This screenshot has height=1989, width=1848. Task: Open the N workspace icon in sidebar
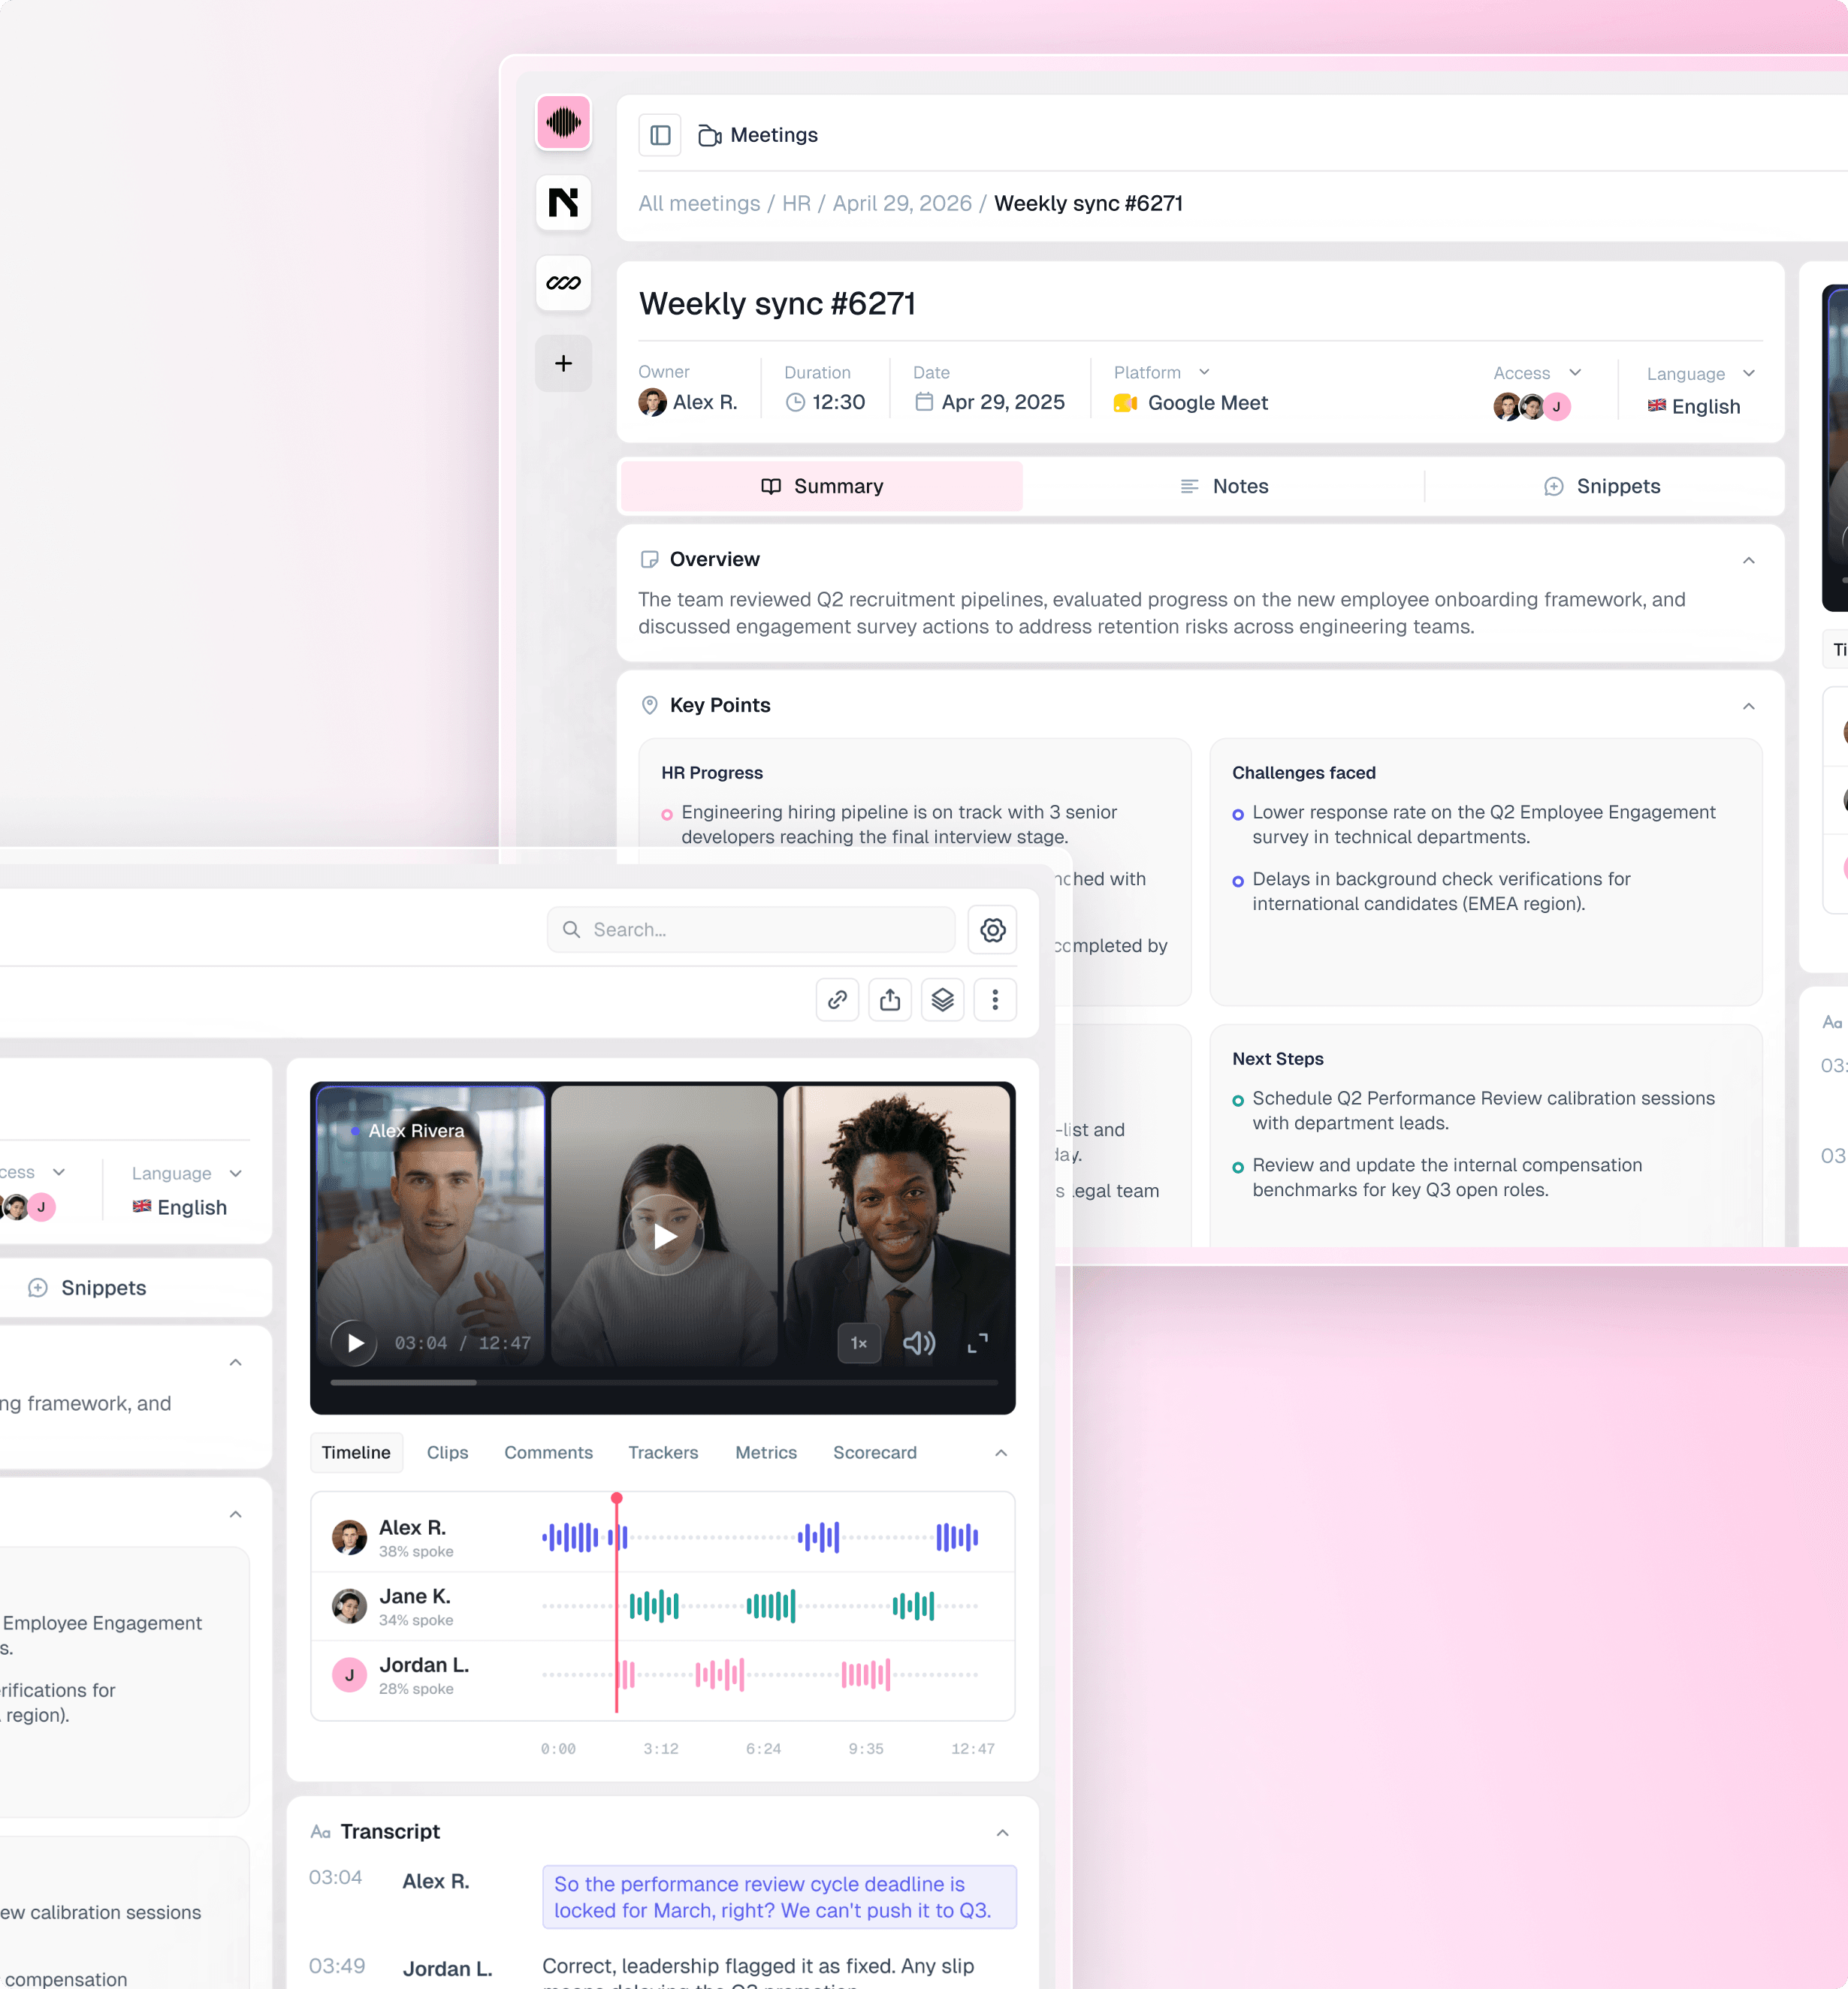click(x=563, y=203)
